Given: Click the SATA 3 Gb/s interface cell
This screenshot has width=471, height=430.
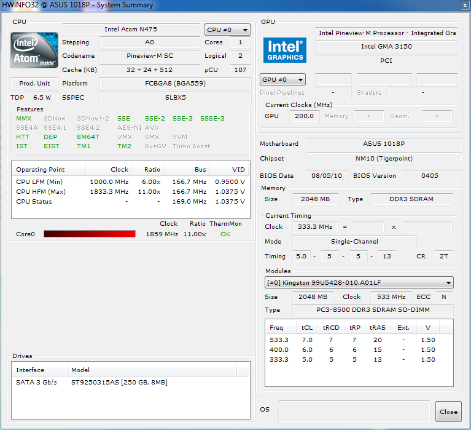Looking at the screenshot, I should 36,382.
